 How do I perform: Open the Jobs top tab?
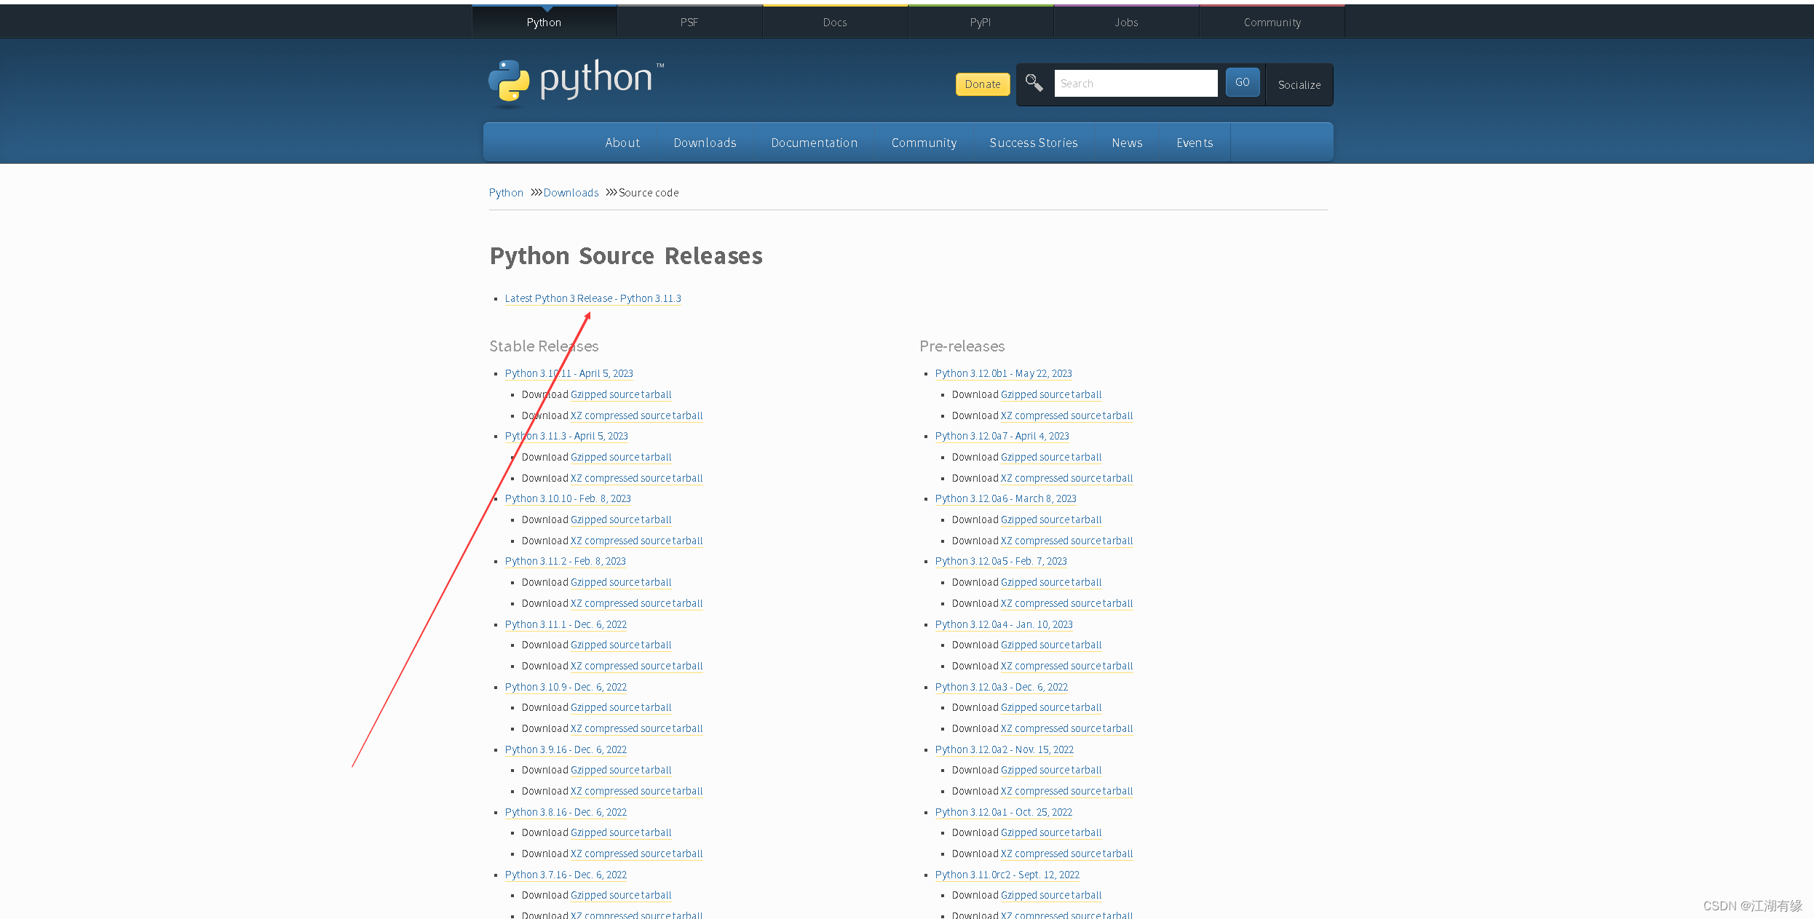coord(1126,22)
